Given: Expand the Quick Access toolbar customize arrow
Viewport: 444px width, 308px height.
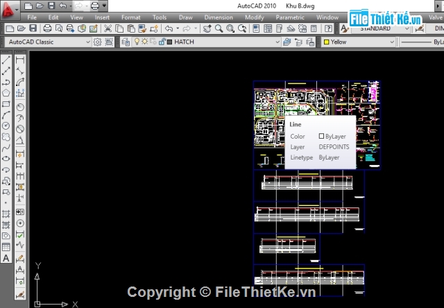Looking at the screenshot, I should pyautogui.click(x=105, y=6).
